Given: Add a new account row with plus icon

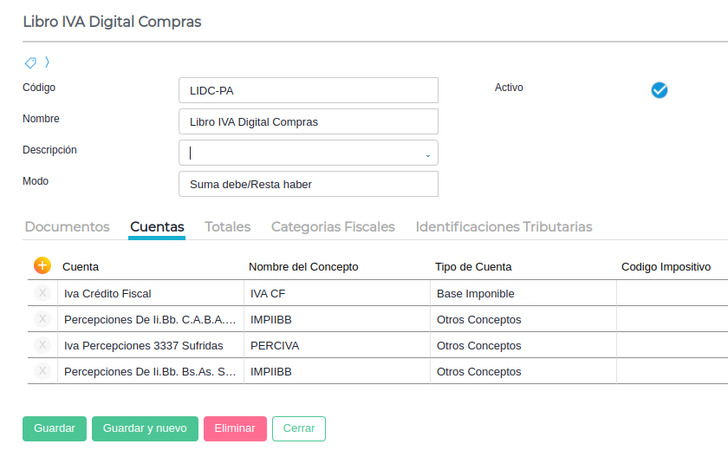Looking at the screenshot, I should [x=42, y=266].
